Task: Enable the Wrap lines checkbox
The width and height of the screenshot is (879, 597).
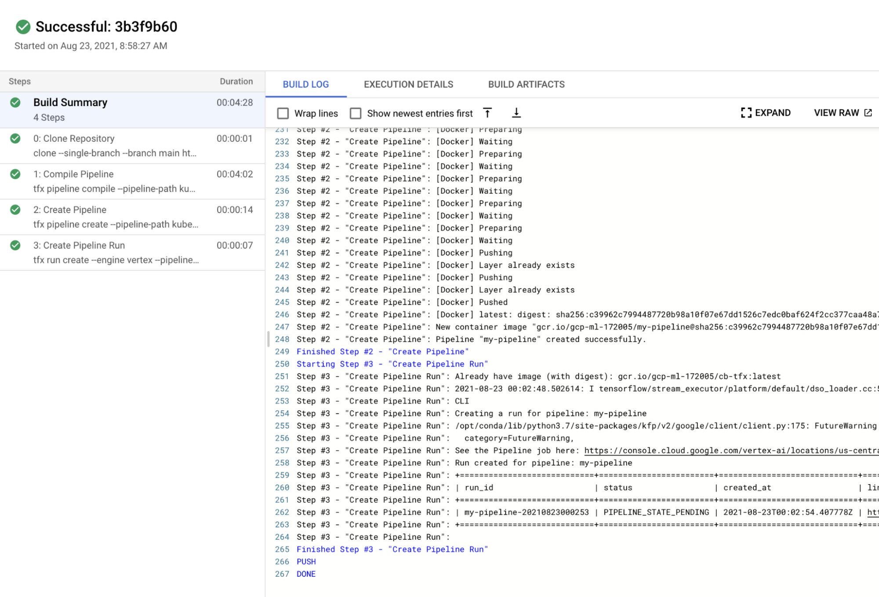Action: tap(283, 113)
